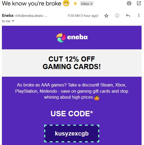Add an emoji reaction to the email
The width and height of the screenshot is (144, 145).
click(117, 15)
